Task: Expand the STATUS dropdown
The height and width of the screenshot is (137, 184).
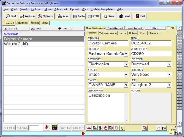Action: click(x=126, y=75)
